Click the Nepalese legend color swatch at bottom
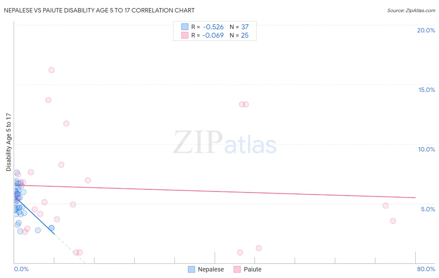The height and width of the screenshot is (278, 439). click(x=191, y=269)
